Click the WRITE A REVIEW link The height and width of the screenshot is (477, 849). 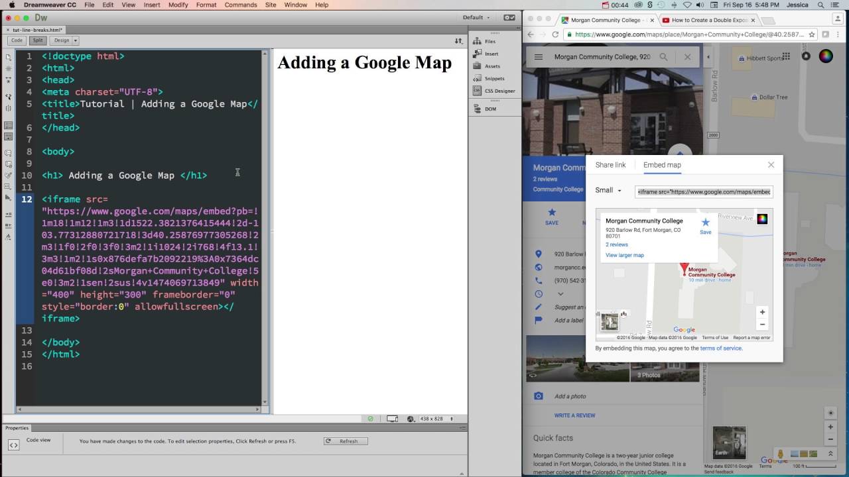point(575,415)
